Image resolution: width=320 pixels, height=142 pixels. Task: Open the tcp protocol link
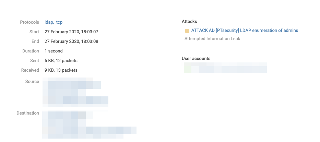pos(59,22)
